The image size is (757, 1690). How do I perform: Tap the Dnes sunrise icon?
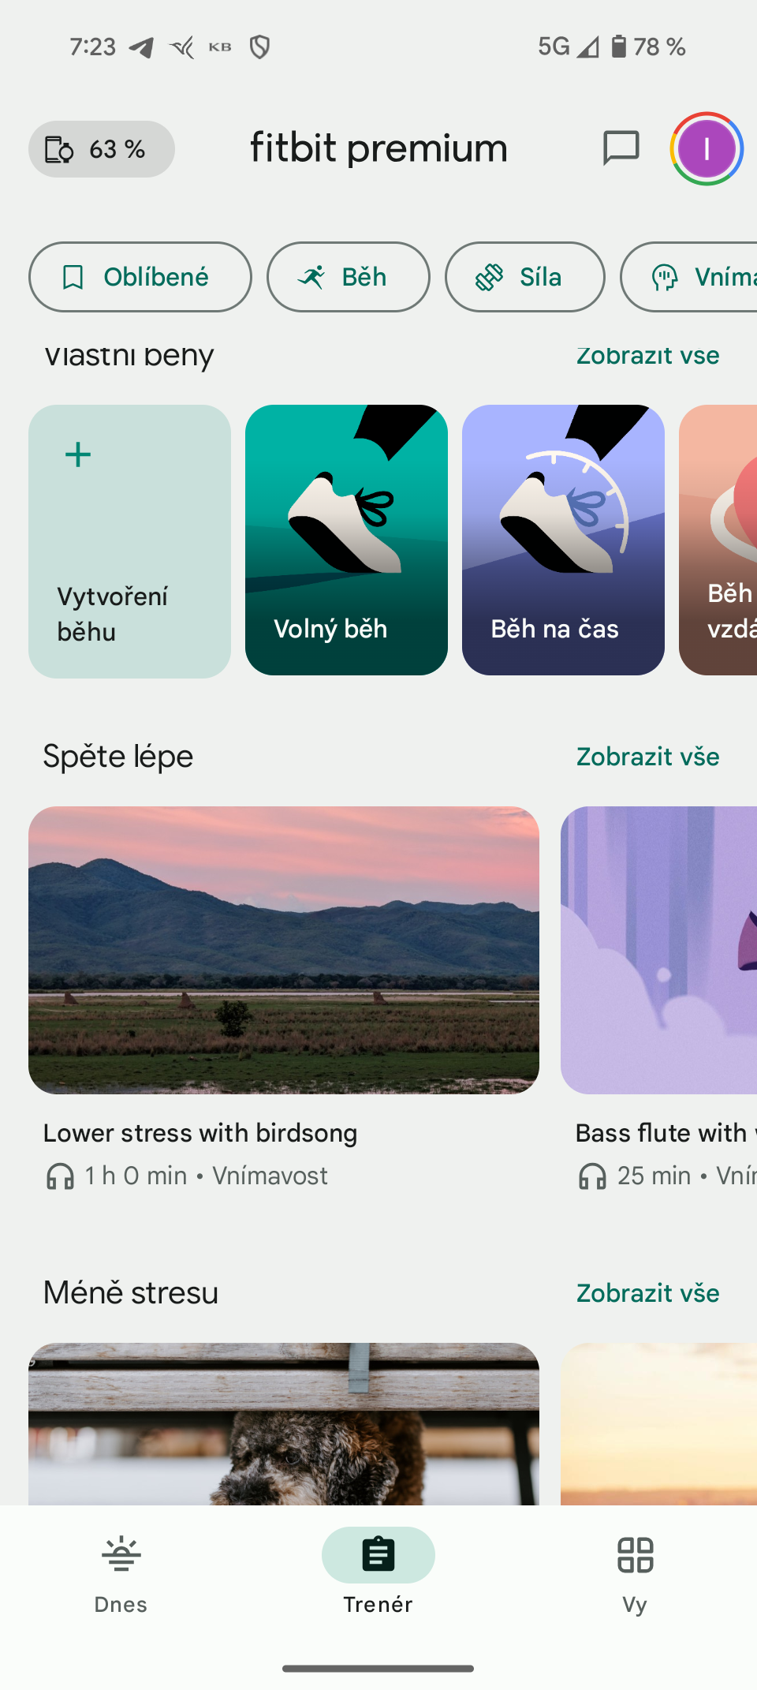pos(121,1555)
